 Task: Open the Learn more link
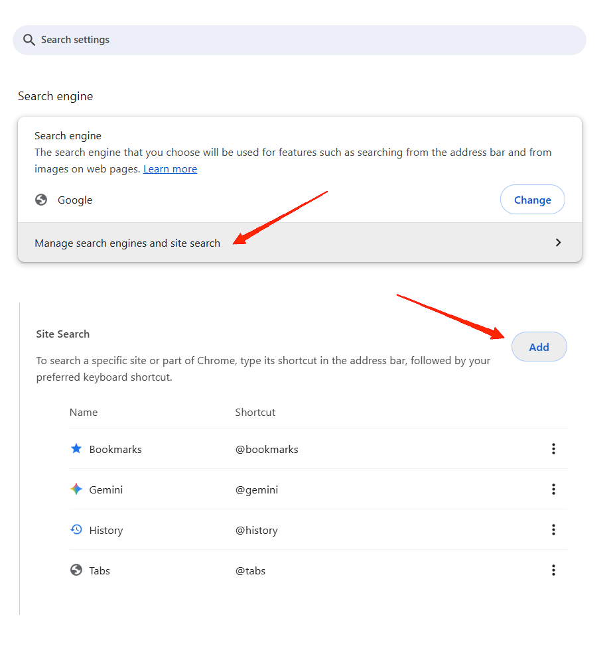[x=170, y=168]
